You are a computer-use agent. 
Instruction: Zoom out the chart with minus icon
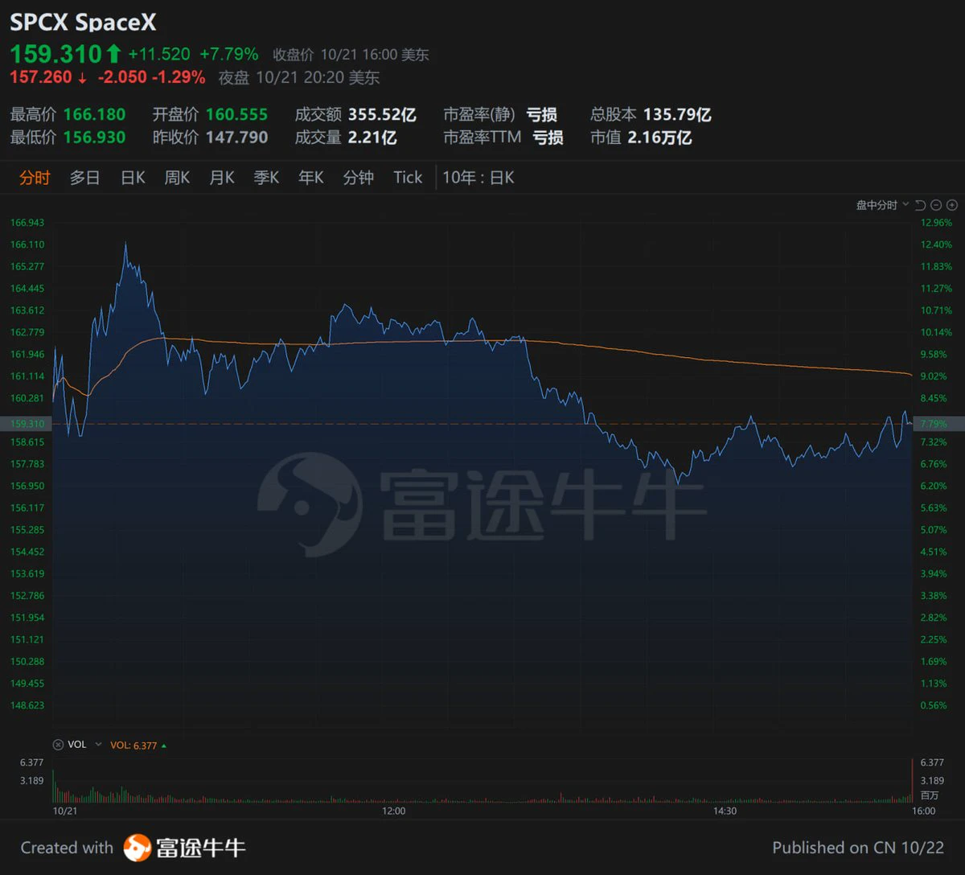[x=937, y=205]
